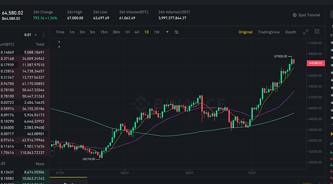Select the Original chart tab

[245, 32]
